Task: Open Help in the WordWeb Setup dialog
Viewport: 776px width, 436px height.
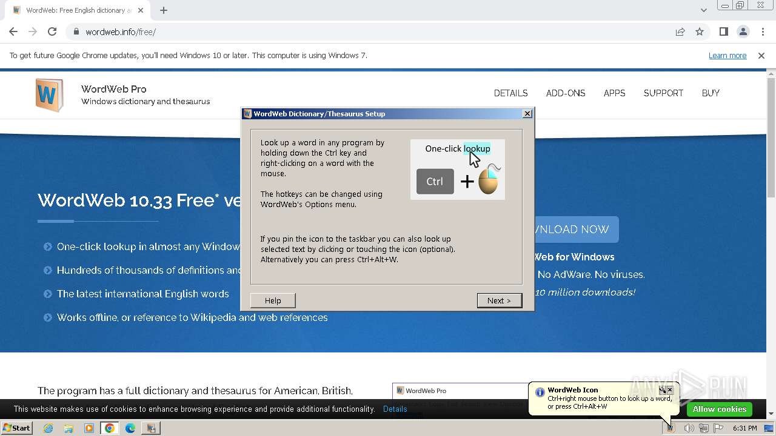Action: [x=273, y=300]
